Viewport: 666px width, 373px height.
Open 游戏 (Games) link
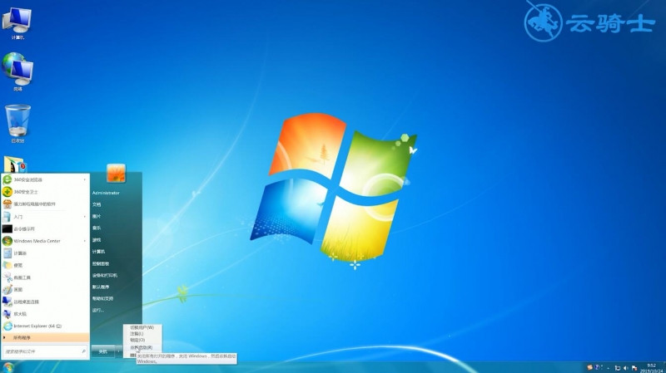(x=97, y=240)
